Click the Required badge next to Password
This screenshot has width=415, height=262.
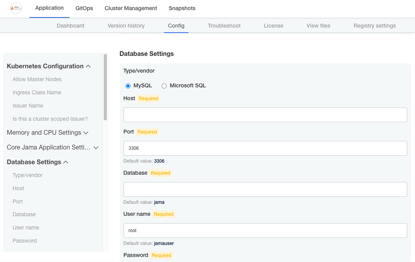(161, 255)
